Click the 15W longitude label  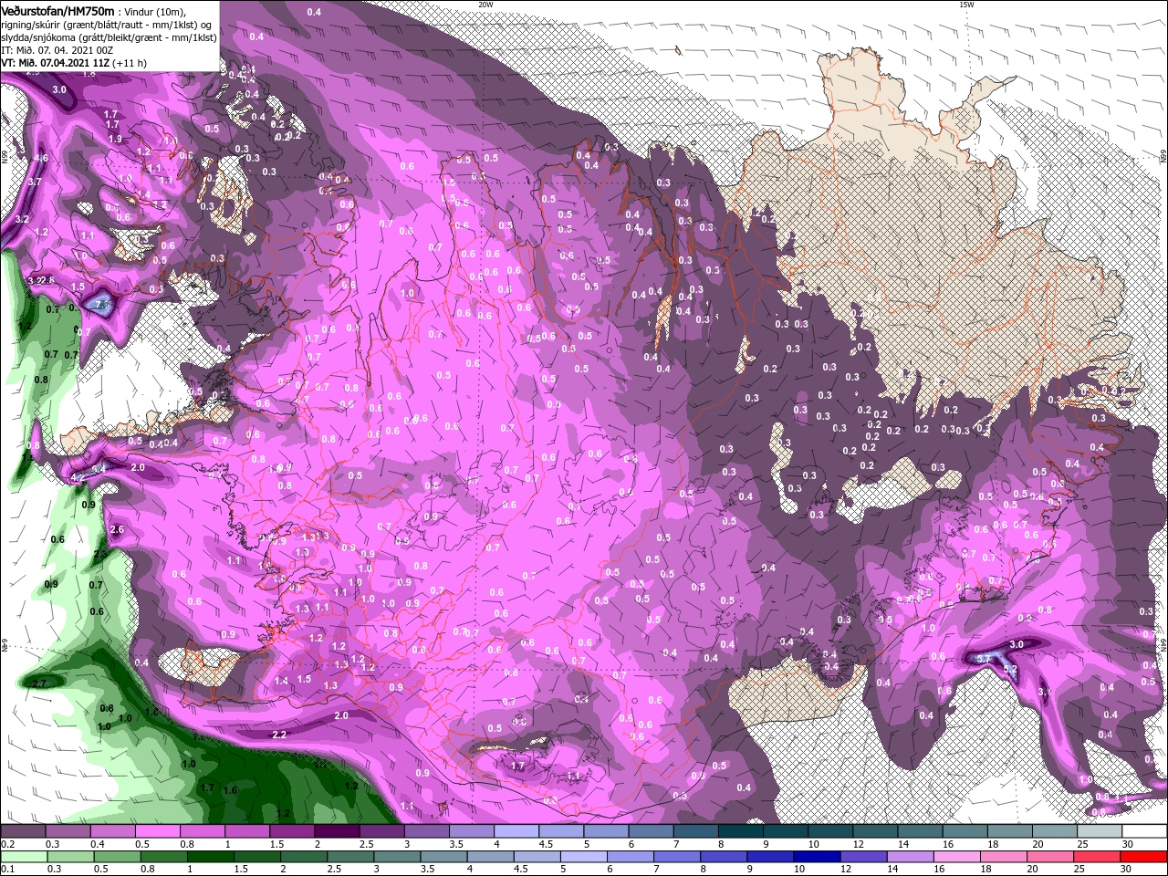966,5
